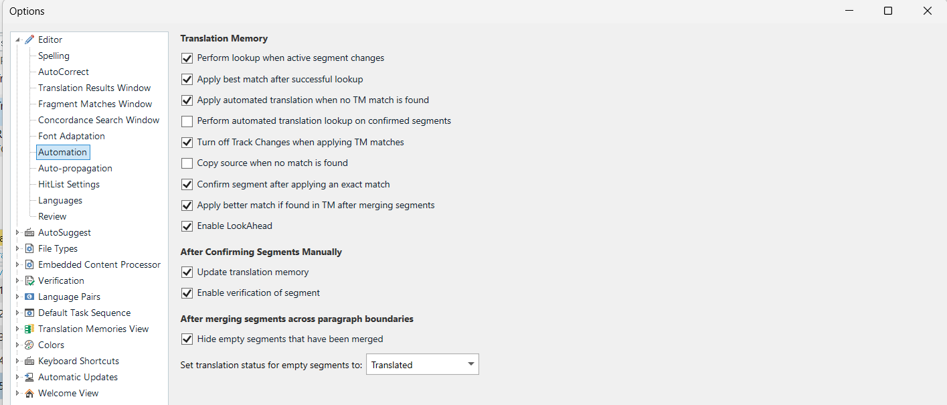This screenshot has height=405, width=947.
Task: Open the Auto-propagation settings page
Action: [x=75, y=168]
